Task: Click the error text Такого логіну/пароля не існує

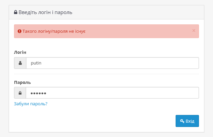Action: tap(54, 31)
